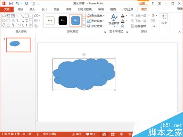
Task: Switch to the 插入 insert tab
Action: (x=32, y=9)
